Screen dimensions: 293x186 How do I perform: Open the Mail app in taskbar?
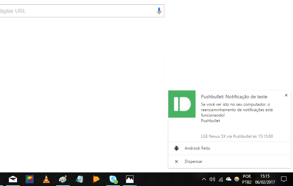tap(13, 179)
